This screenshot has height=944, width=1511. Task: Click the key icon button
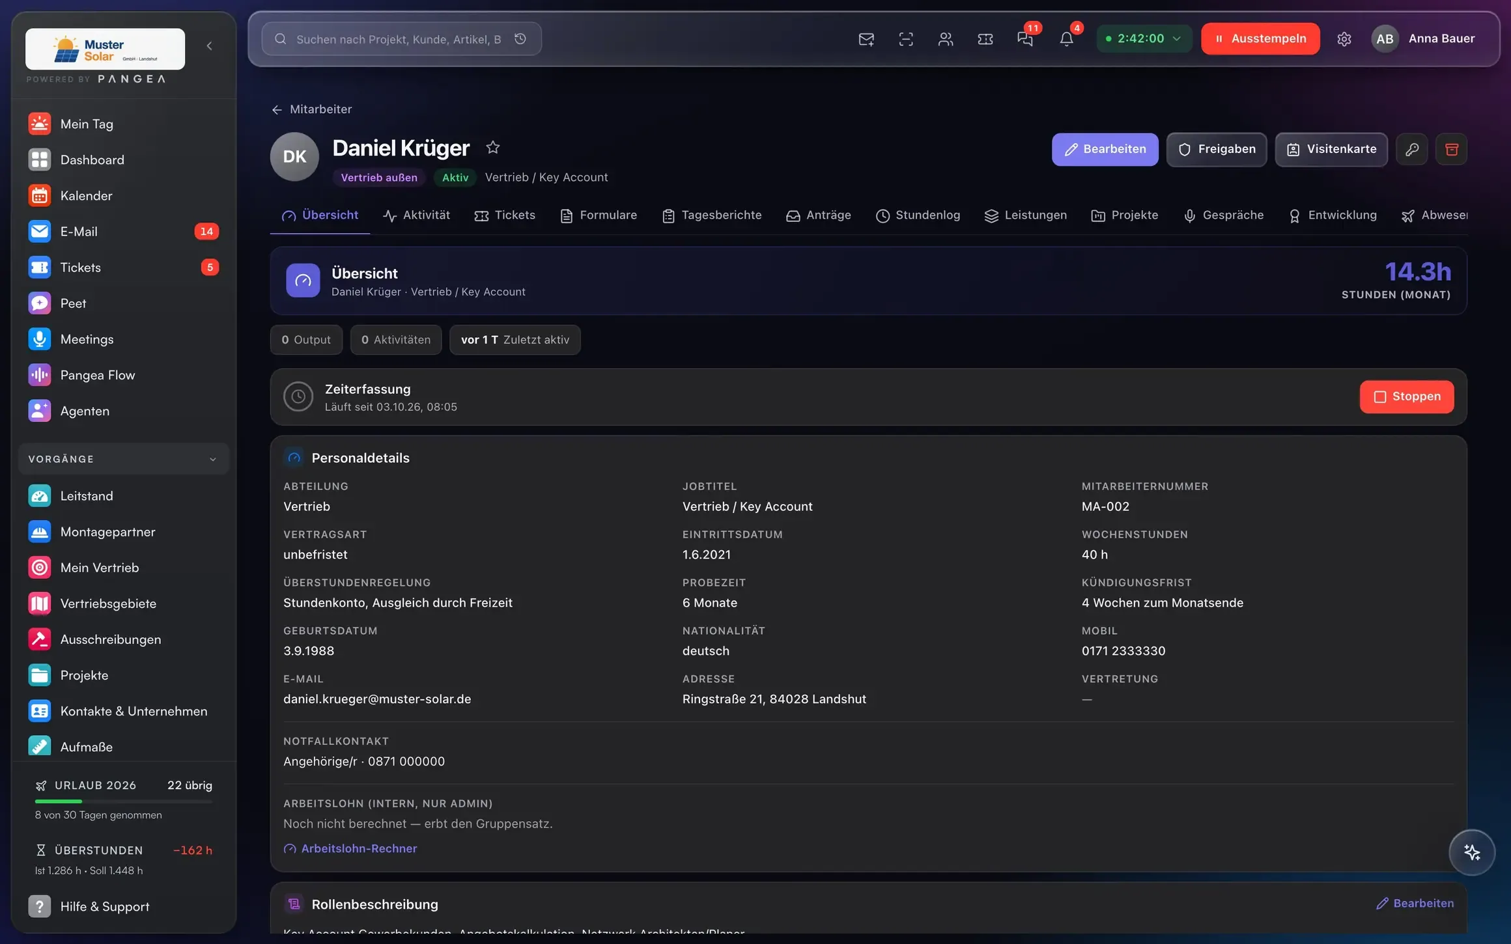(1412, 150)
